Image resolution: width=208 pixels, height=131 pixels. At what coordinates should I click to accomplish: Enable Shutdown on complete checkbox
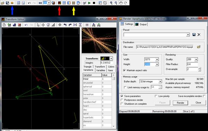tap(122, 104)
